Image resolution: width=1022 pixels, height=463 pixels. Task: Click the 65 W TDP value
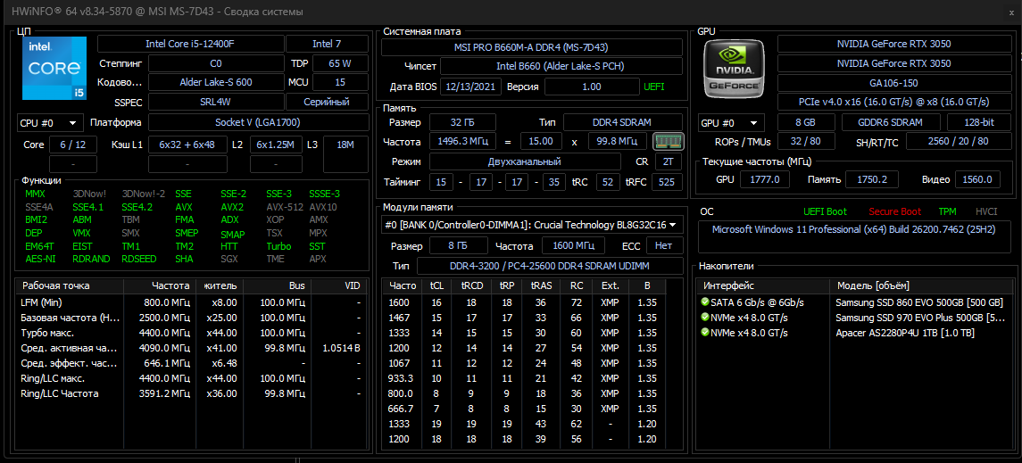339,64
